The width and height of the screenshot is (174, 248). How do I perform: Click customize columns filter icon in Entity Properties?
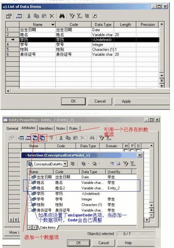101,138
